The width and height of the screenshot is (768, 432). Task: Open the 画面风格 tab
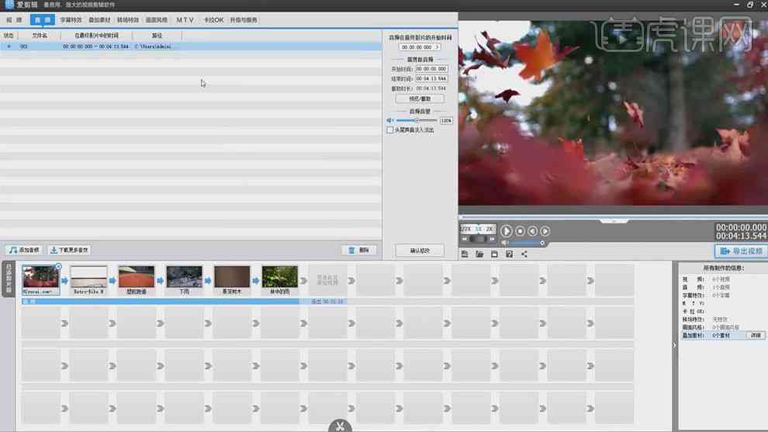click(x=157, y=20)
